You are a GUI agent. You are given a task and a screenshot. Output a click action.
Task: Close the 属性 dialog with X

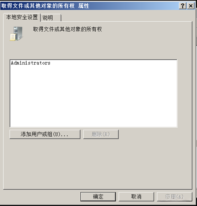tap(191, 6)
